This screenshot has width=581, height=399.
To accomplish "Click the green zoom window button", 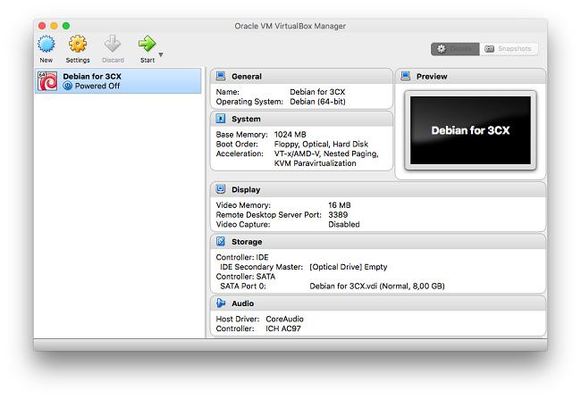I will click(x=66, y=26).
